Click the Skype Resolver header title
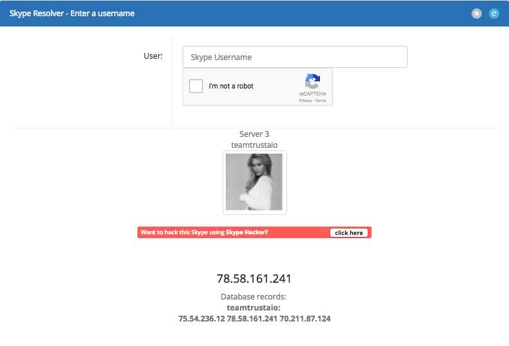The width and height of the screenshot is (509, 346). (72, 14)
